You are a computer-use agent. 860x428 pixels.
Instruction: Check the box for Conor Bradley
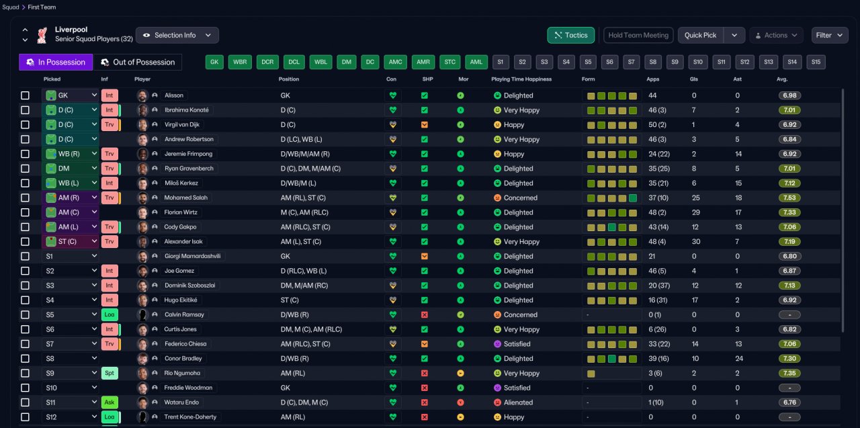tap(25, 359)
